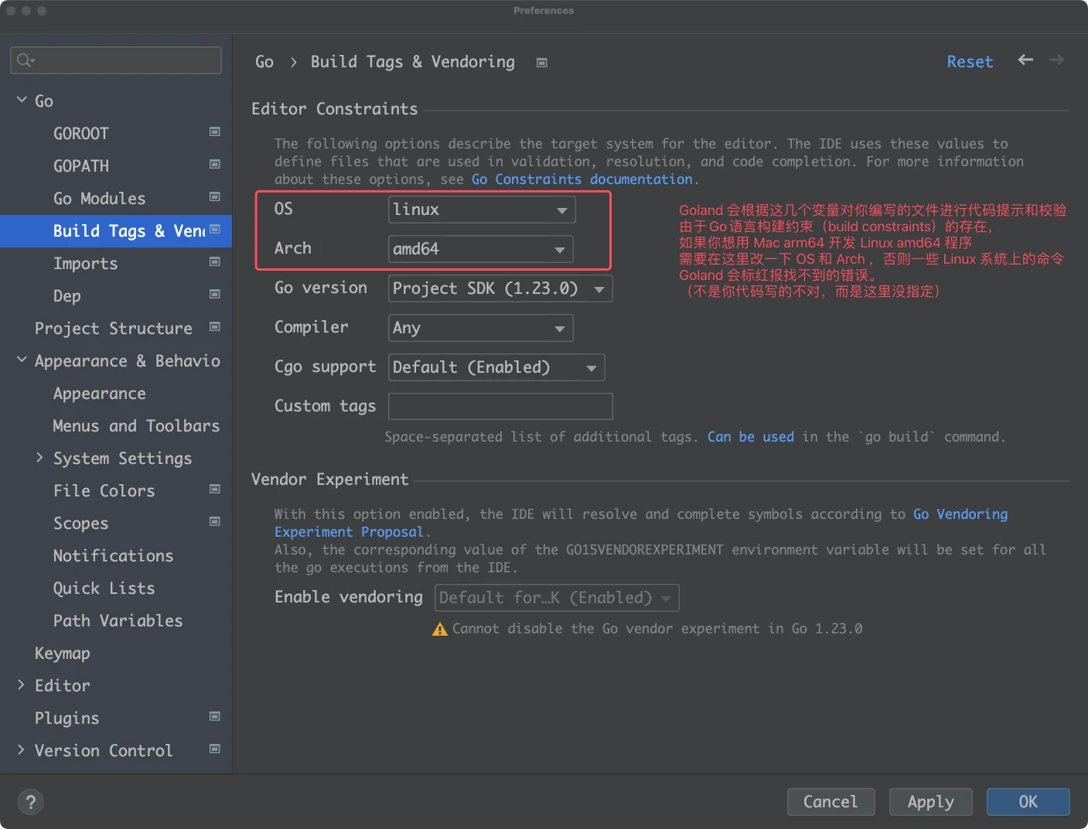Click the icon beside Build Tags & Vendoring title
Image resolution: width=1088 pixels, height=829 pixels.
click(x=542, y=63)
